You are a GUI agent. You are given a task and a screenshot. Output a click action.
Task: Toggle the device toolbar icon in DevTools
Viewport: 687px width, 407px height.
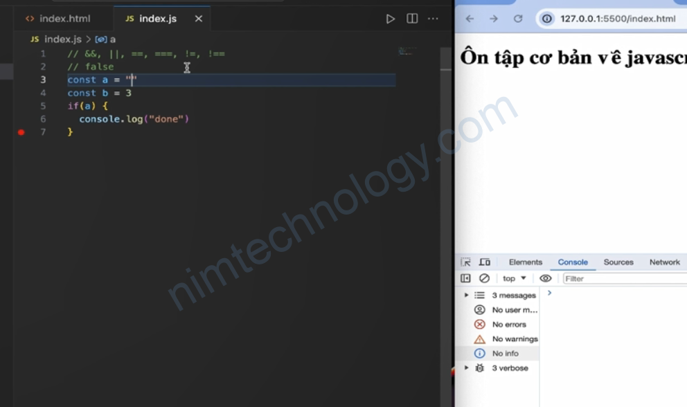coord(485,262)
